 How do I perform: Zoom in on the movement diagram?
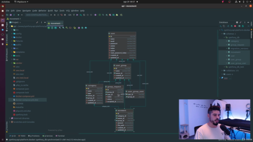tap(60, 28)
